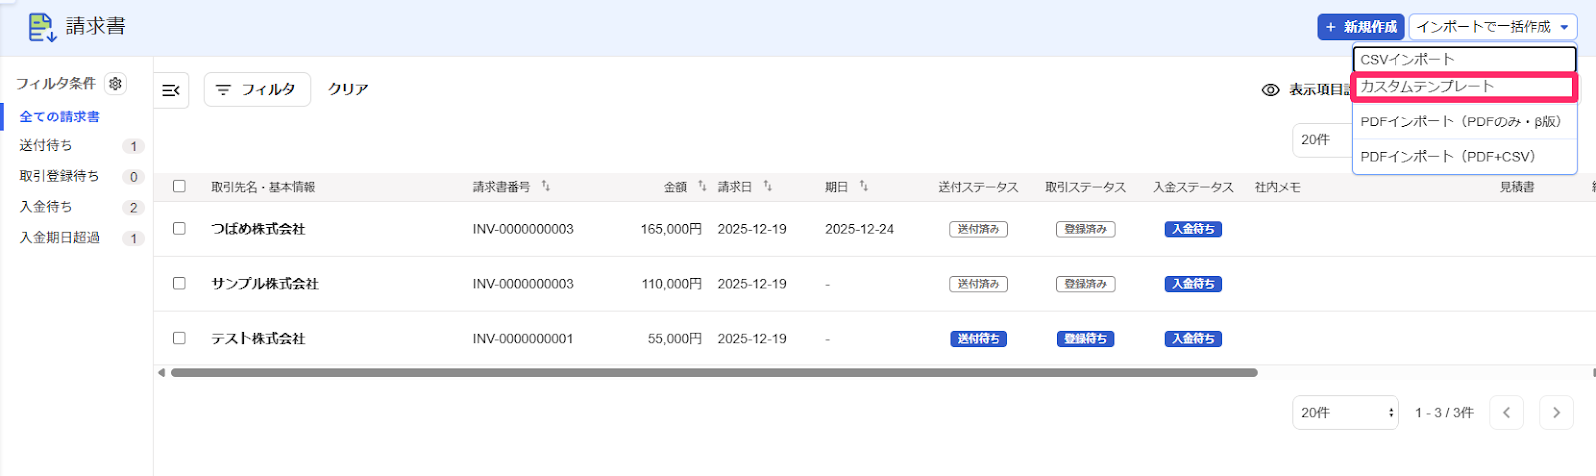Image resolution: width=1596 pixels, height=476 pixels.
Task: Click the left arrow of the horizontal scrollbar
Action: 161,373
